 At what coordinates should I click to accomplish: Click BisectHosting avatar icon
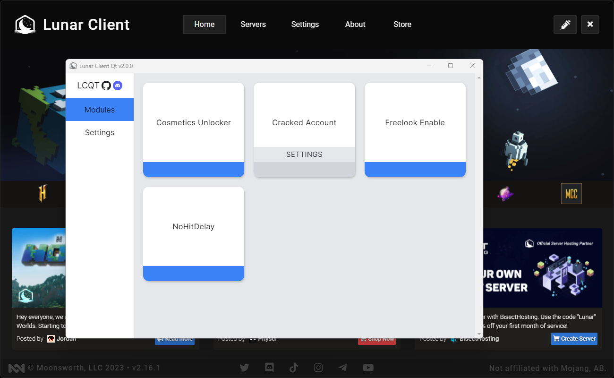pos(454,339)
